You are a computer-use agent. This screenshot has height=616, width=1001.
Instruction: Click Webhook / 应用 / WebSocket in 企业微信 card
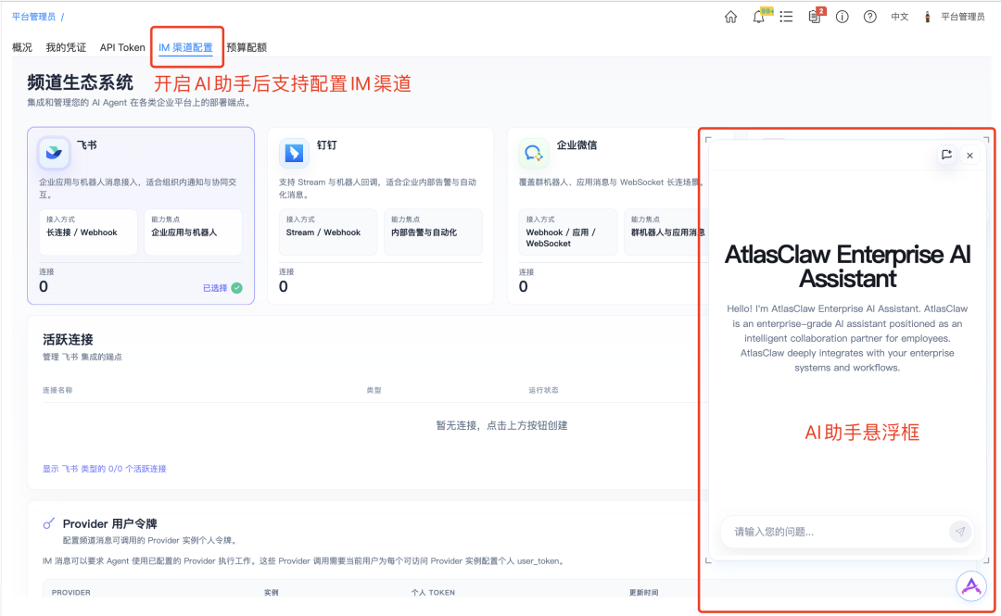(561, 238)
